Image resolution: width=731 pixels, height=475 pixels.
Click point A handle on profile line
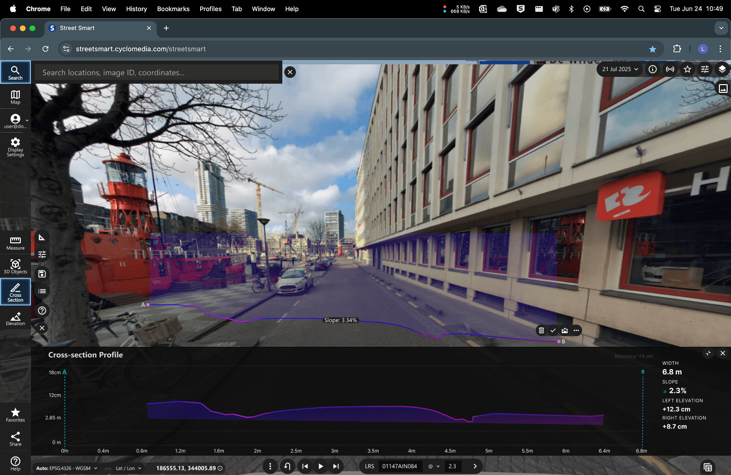coord(148,305)
